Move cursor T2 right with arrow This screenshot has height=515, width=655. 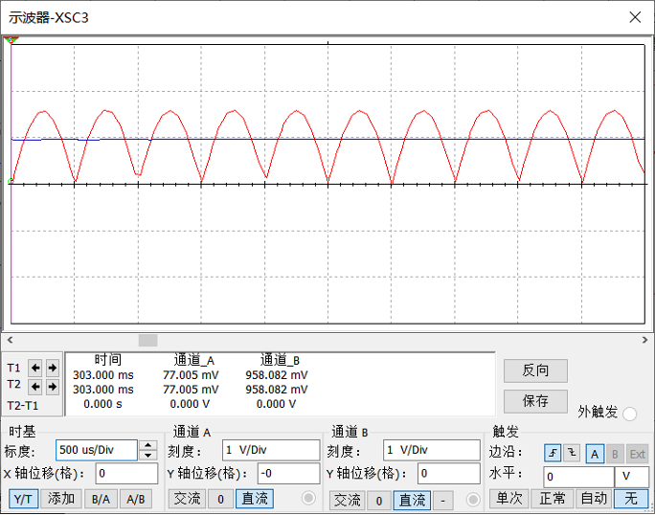(53, 387)
